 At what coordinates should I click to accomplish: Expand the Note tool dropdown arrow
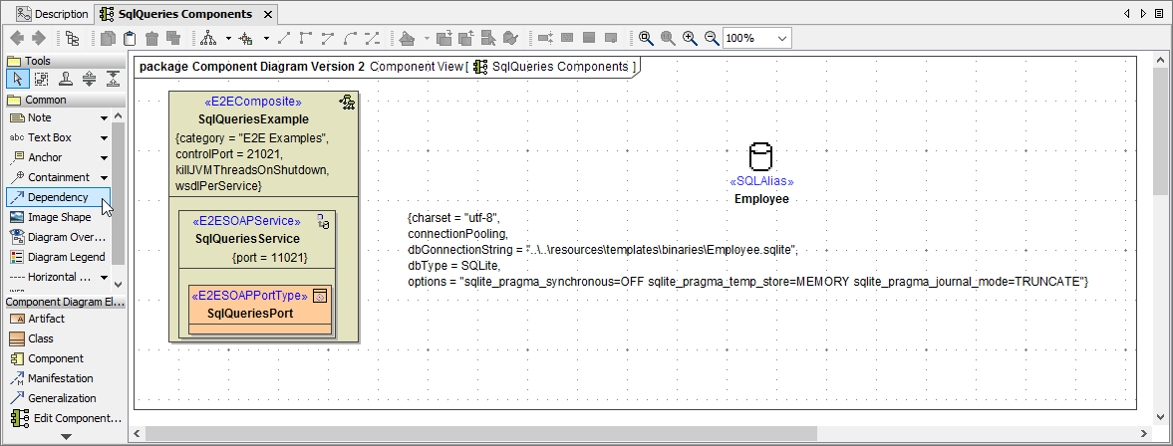104,117
